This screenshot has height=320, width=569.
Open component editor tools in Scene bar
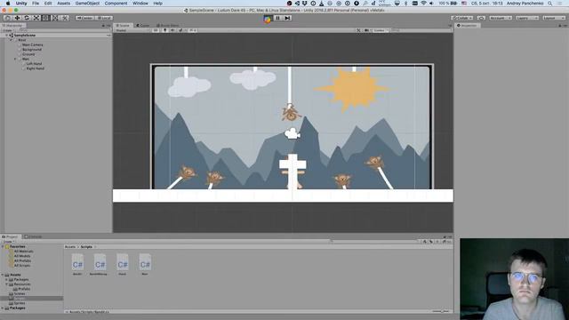tap(358, 30)
